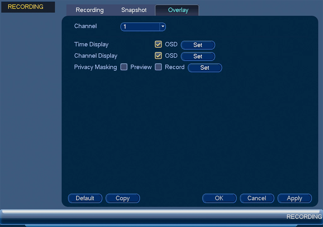The image size is (323, 227).
Task: Open Privacy Masking Set button
Action: coord(205,68)
